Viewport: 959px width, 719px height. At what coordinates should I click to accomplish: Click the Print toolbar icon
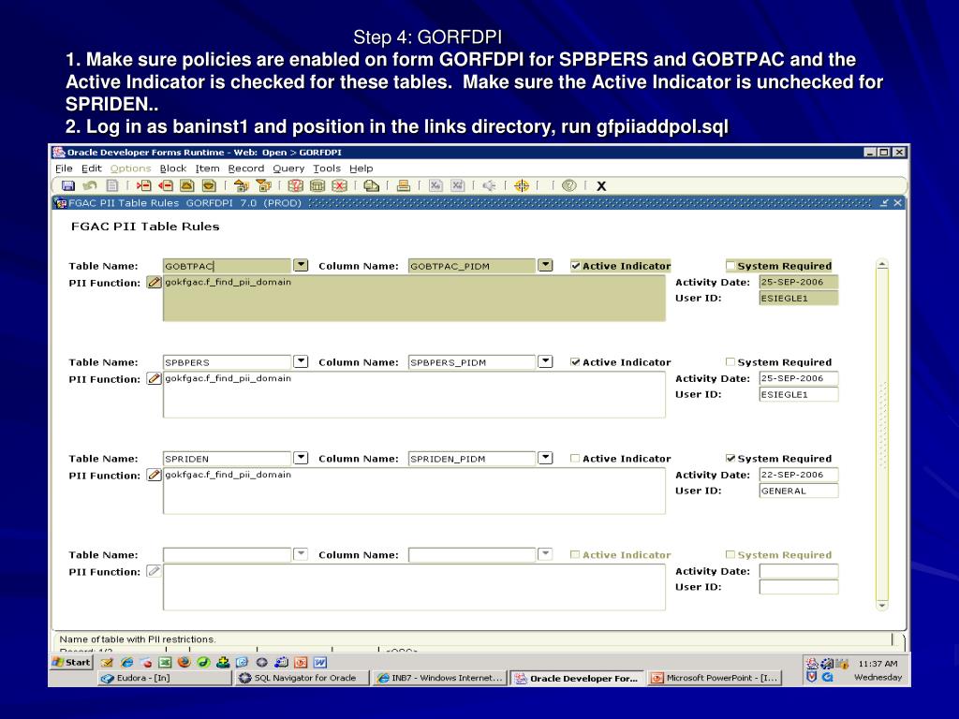pos(403,186)
